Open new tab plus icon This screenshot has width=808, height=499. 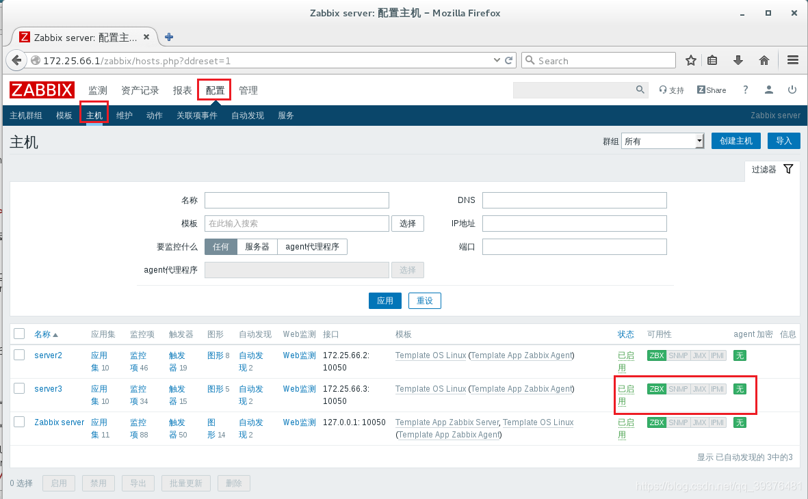click(169, 37)
